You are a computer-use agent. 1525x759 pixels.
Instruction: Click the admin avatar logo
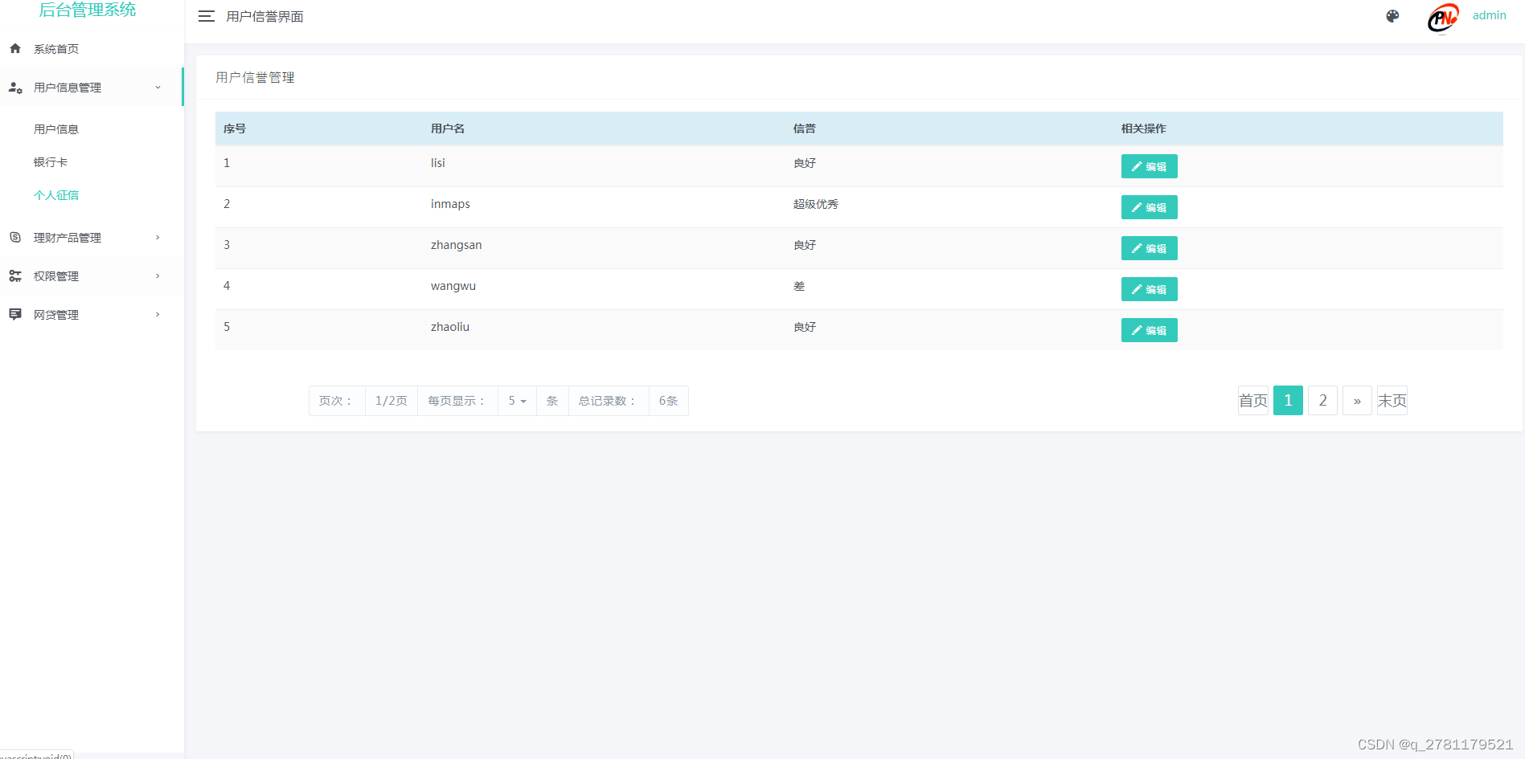(1442, 18)
